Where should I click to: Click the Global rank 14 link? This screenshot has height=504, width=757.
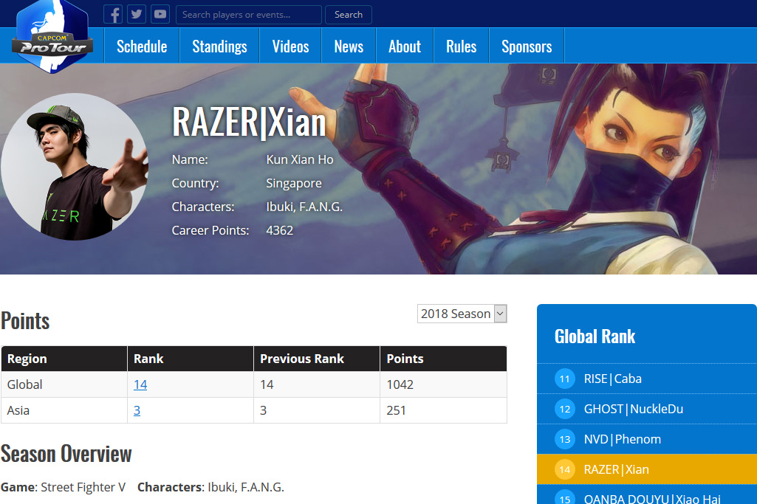point(140,384)
